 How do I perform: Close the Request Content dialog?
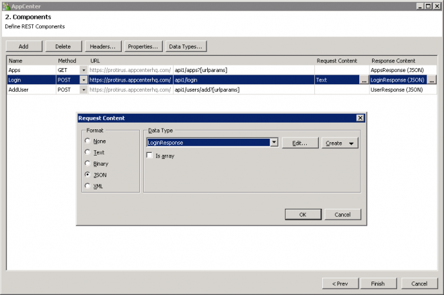tap(360, 118)
